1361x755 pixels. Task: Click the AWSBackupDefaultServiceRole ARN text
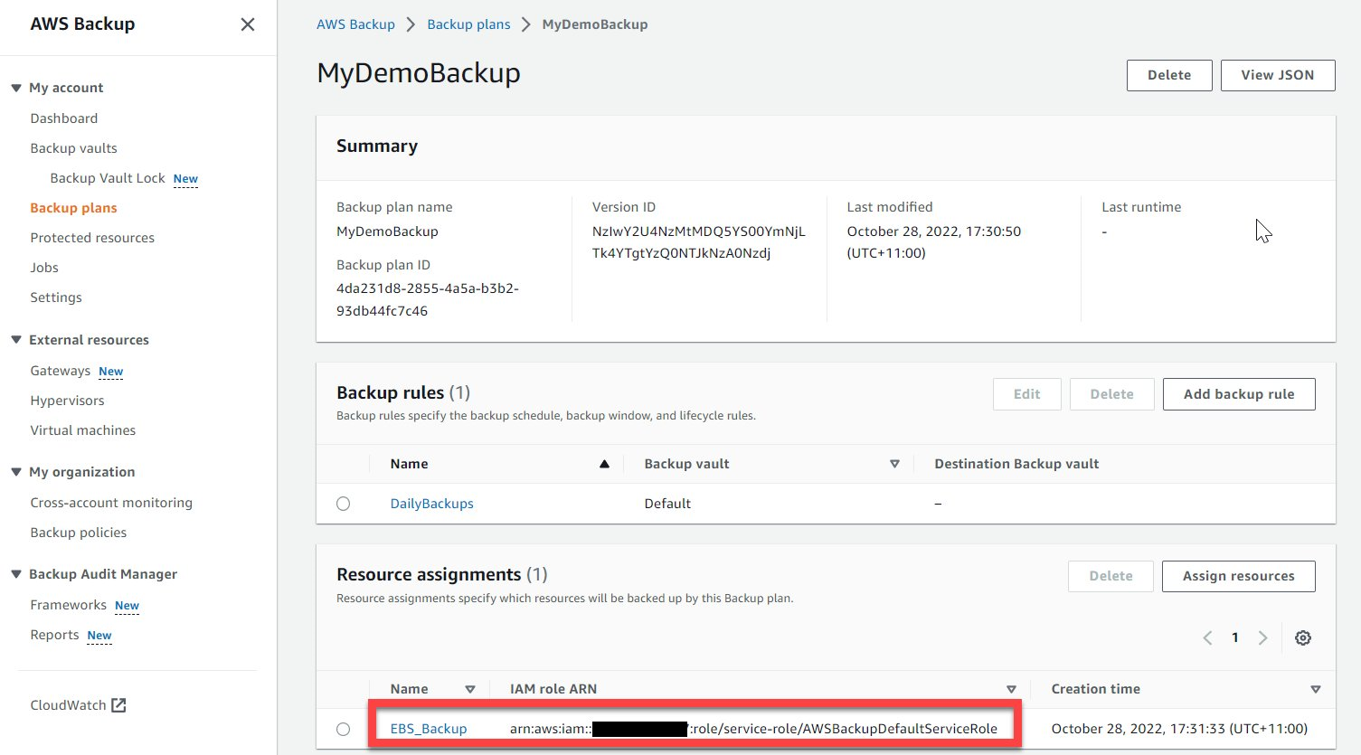click(754, 729)
